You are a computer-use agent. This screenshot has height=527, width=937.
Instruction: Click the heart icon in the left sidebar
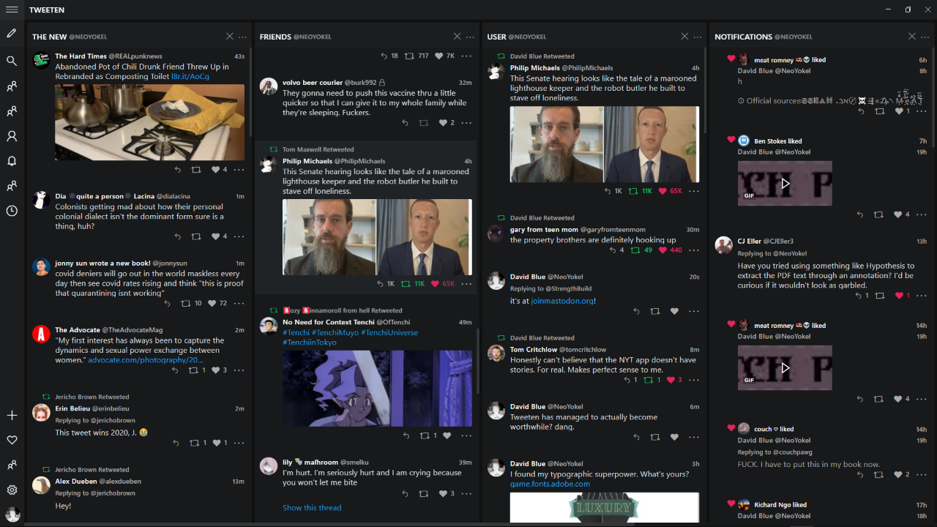coord(12,440)
